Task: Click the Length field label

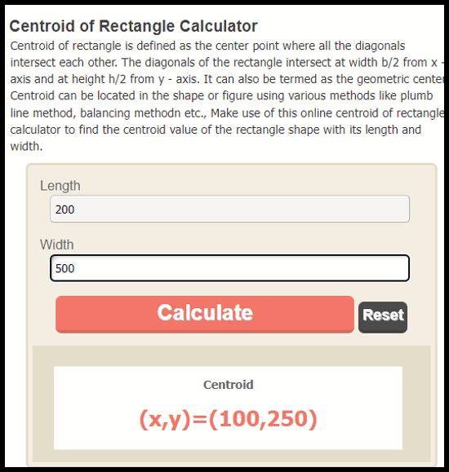Action: click(60, 186)
